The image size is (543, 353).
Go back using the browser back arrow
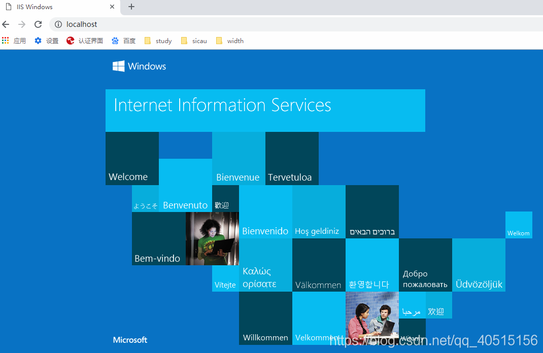point(6,24)
